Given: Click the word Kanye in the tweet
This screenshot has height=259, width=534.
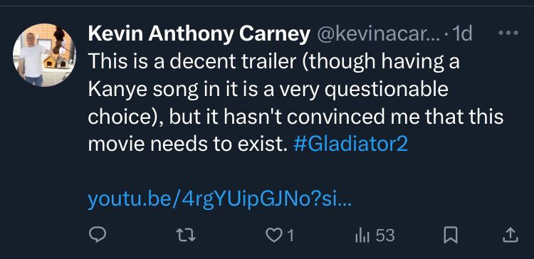Looking at the screenshot, I should 117,90.
